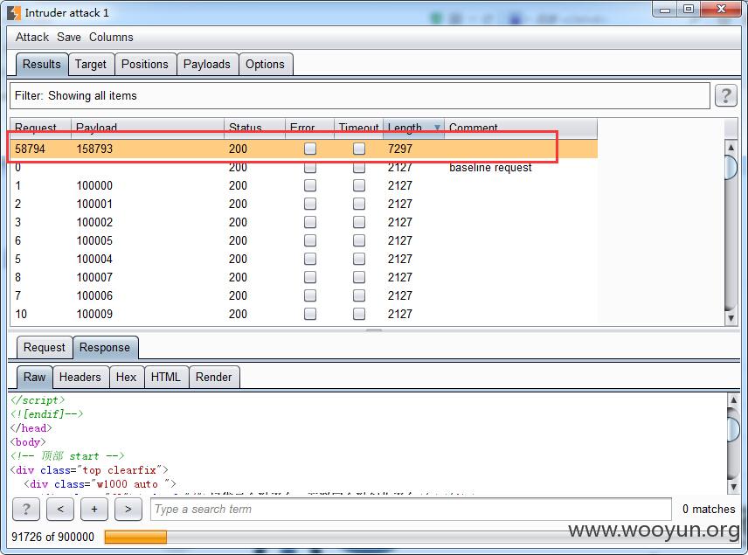Click results table scroll down arrow
The image size is (748, 555).
coord(731,318)
